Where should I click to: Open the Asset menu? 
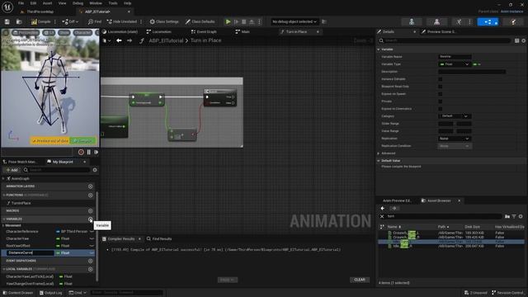(x=47, y=3)
